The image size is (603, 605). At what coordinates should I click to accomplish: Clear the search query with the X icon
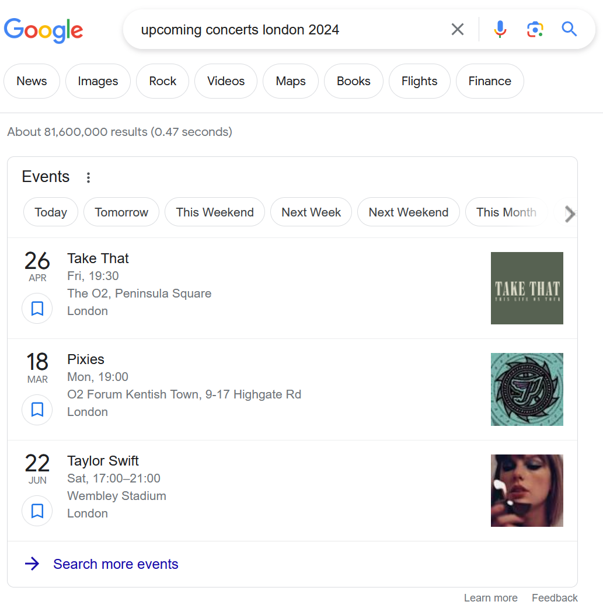click(x=458, y=29)
